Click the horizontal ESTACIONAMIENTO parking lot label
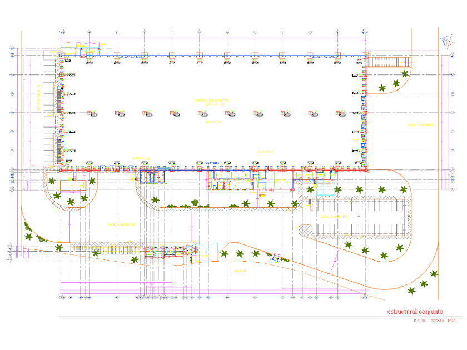Image resolution: width=467 pixels, height=350 pixels. [x=334, y=216]
